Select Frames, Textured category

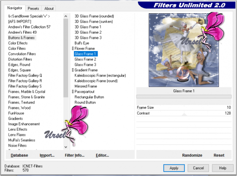[21, 102]
